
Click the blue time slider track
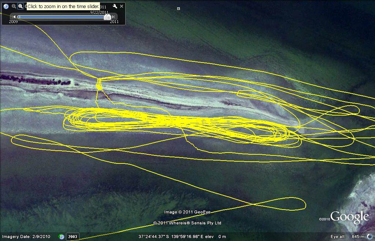tap(62, 17)
